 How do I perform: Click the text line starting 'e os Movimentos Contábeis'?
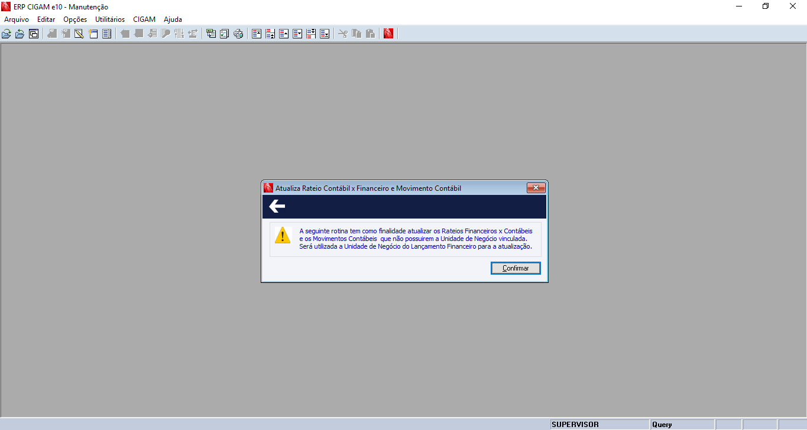tap(413, 239)
